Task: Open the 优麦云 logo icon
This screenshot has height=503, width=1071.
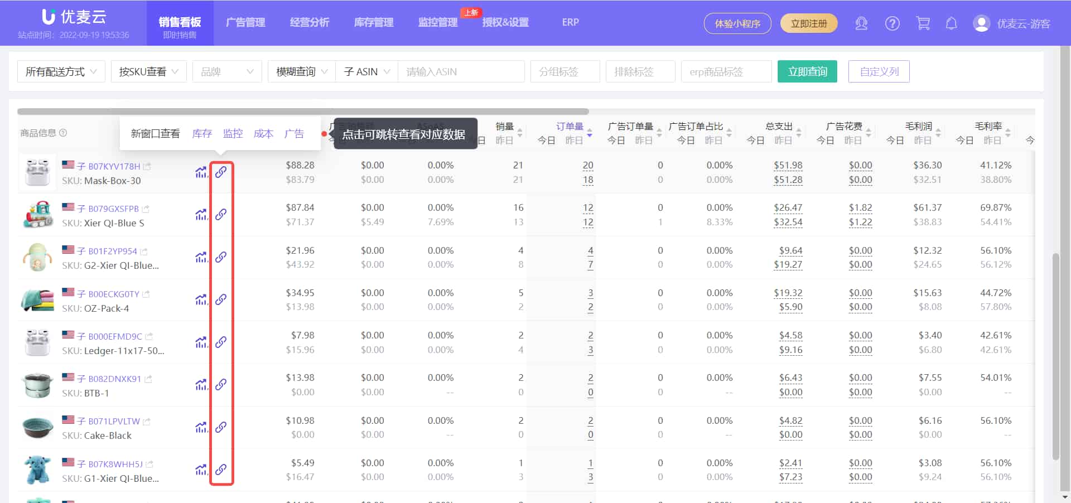Action: [49, 17]
